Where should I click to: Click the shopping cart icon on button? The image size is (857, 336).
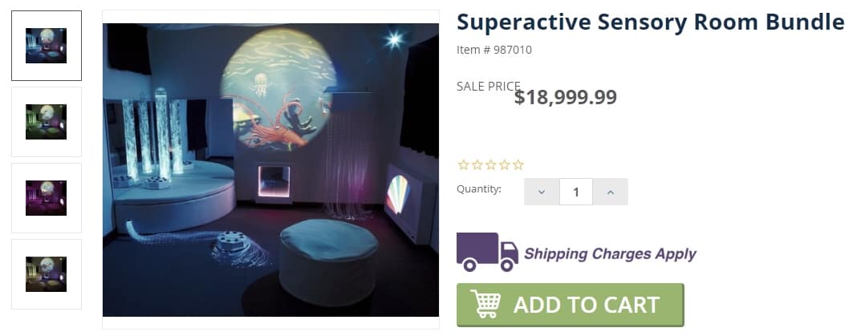click(x=486, y=304)
